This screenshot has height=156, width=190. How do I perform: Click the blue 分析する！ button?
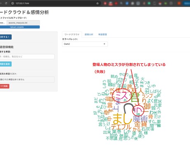pos(5,37)
